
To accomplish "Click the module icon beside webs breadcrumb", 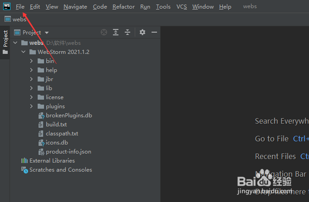I will (8, 19).
